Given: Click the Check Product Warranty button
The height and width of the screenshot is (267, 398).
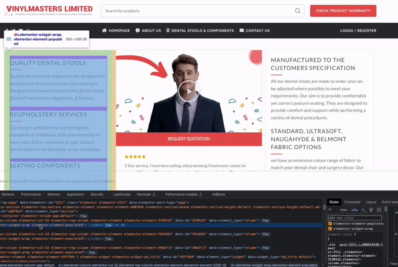Looking at the screenshot, I should click(x=343, y=11).
